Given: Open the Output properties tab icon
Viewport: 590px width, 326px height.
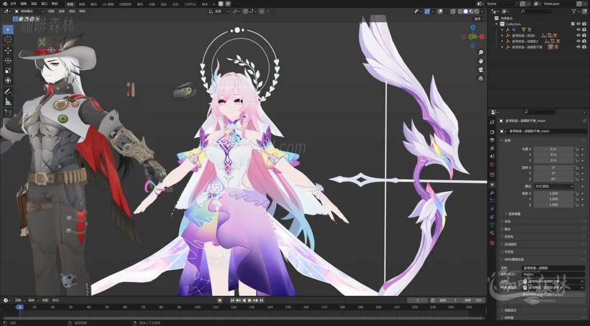Looking at the screenshot, I should (492, 141).
